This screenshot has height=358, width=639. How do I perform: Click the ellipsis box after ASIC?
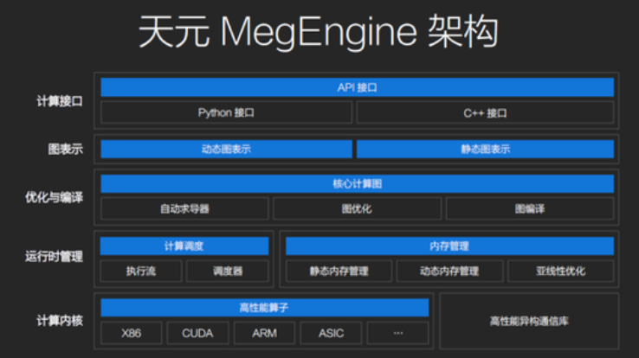coord(397,333)
